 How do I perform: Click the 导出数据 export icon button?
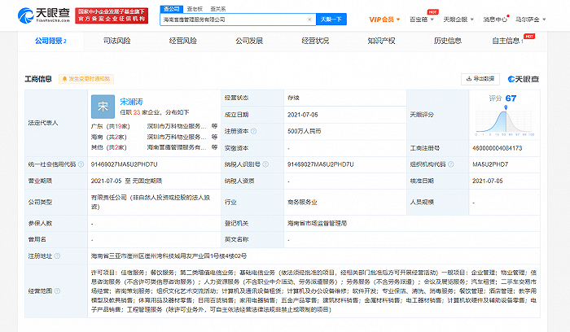[x=479, y=79]
